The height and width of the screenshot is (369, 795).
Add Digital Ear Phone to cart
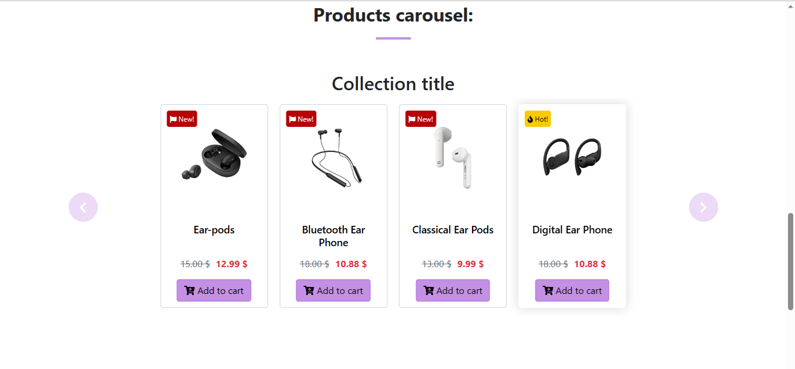tap(572, 290)
